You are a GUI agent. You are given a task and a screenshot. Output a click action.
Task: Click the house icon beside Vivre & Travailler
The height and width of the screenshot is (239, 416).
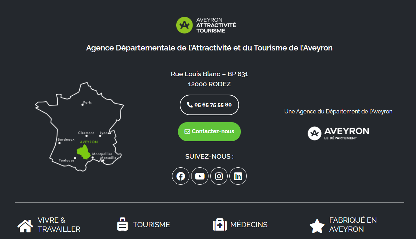coord(25,226)
